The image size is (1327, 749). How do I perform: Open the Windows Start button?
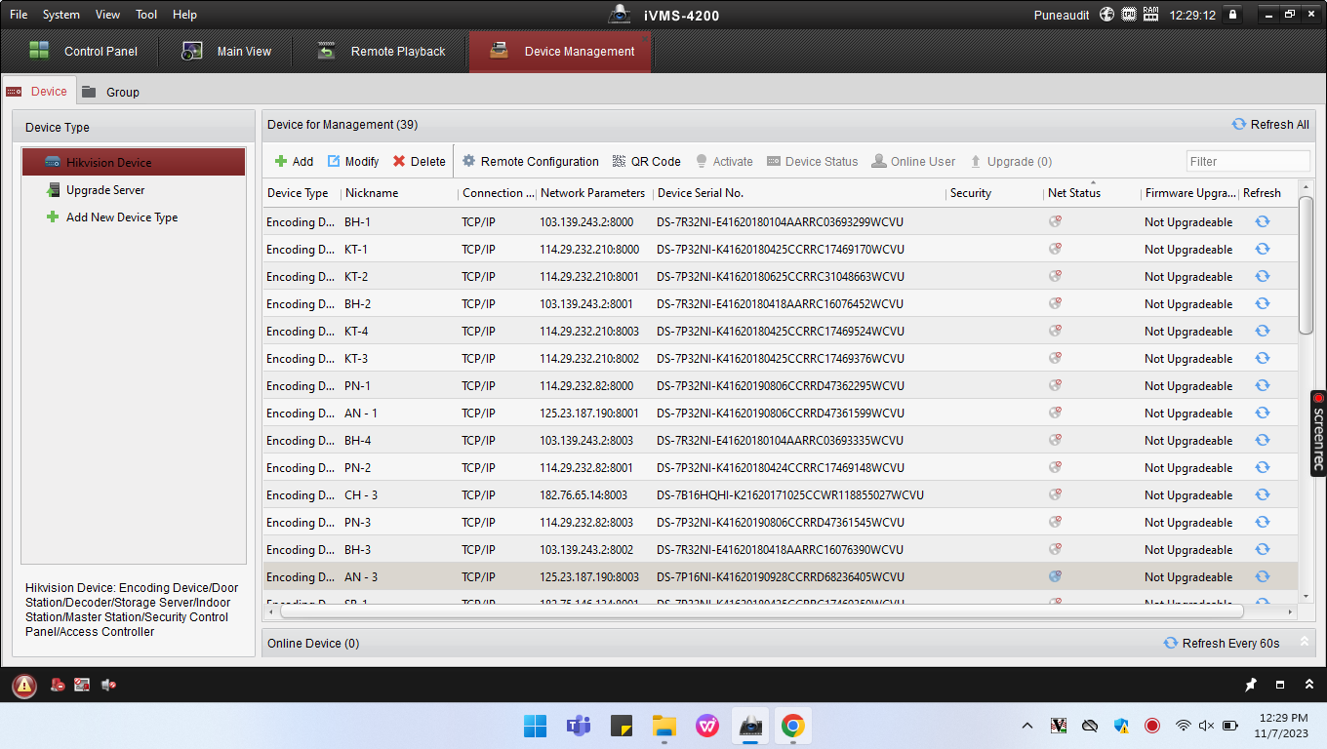[x=535, y=726]
